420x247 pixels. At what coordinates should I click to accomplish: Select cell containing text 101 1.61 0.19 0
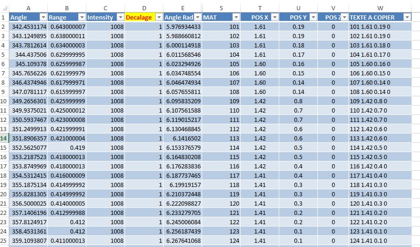coord(380,27)
